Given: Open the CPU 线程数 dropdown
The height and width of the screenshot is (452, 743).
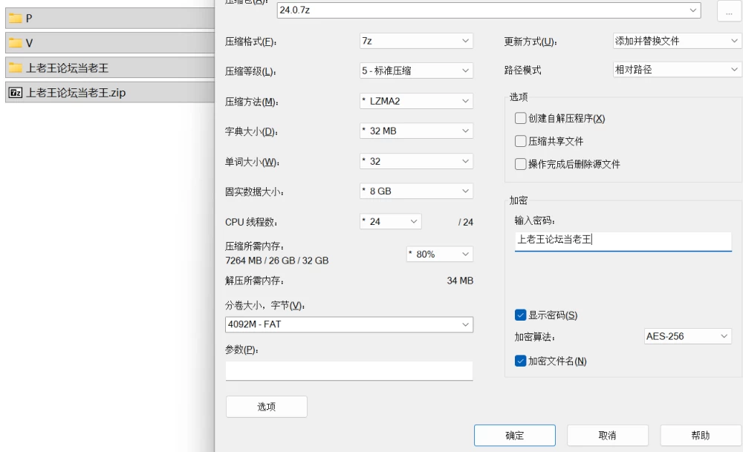Looking at the screenshot, I should click(391, 221).
